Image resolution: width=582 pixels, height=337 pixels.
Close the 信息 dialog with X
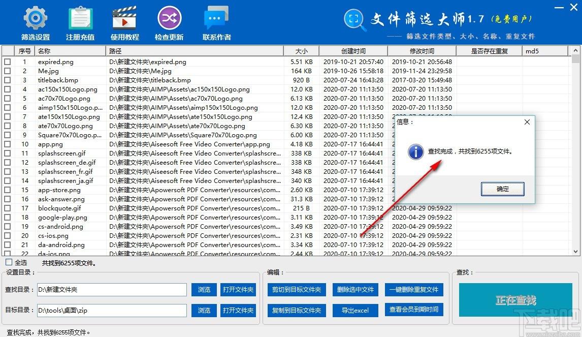527,122
